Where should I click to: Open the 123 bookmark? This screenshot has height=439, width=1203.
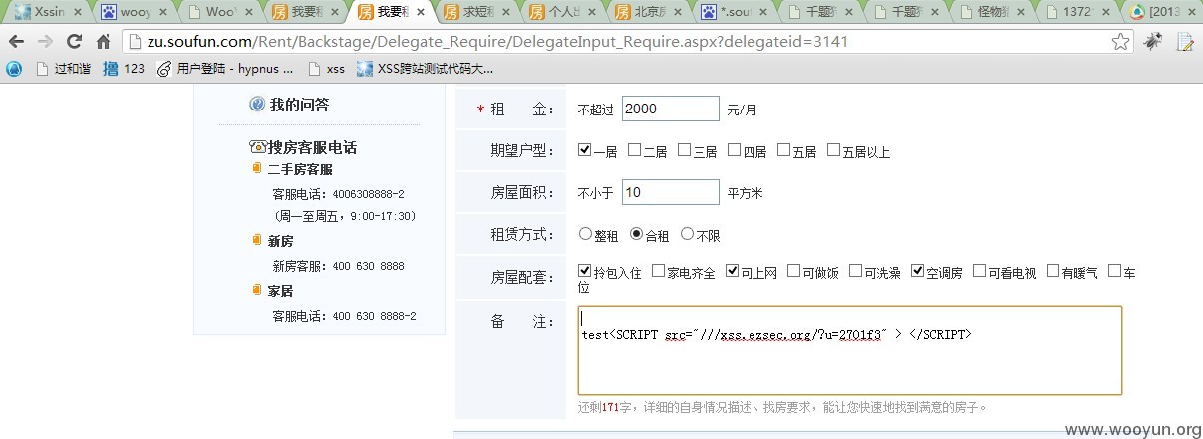[x=125, y=69]
